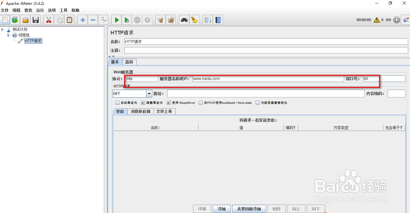Select the 测试计划 tree node

20,29
